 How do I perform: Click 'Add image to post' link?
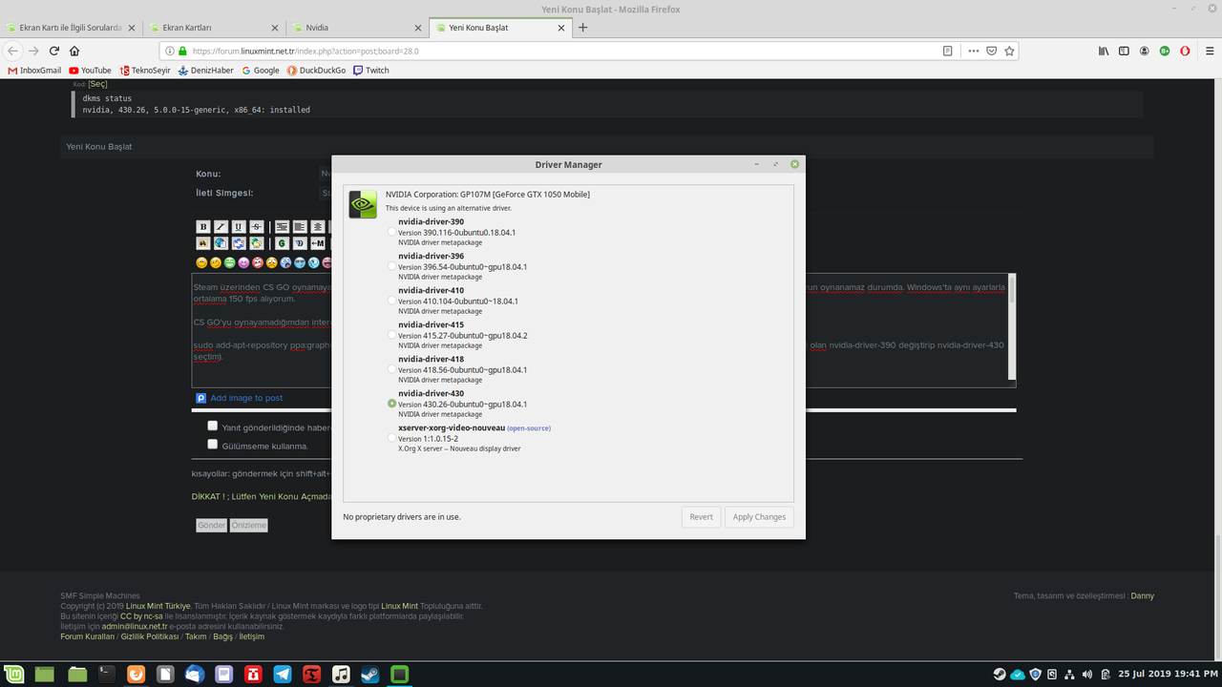click(x=246, y=398)
